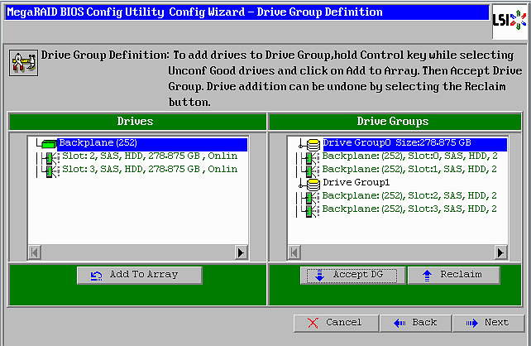
Task: Click the Slot:0 drive icon in Drive Groups
Action: [313, 156]
